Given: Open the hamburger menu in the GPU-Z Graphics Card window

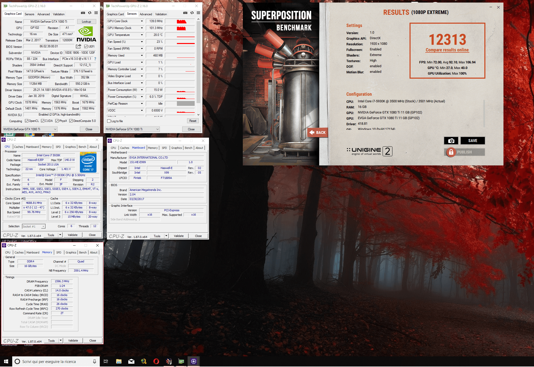Looking at the screenshot, I should [96, 13].
